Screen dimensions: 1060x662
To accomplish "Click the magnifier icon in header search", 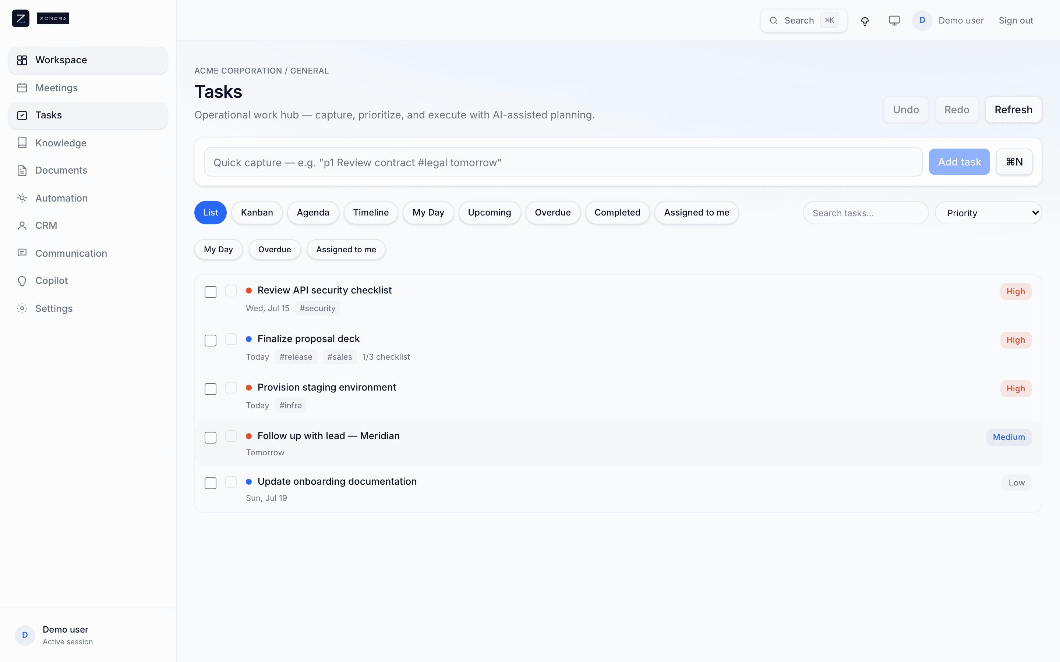I will [774, 21].
